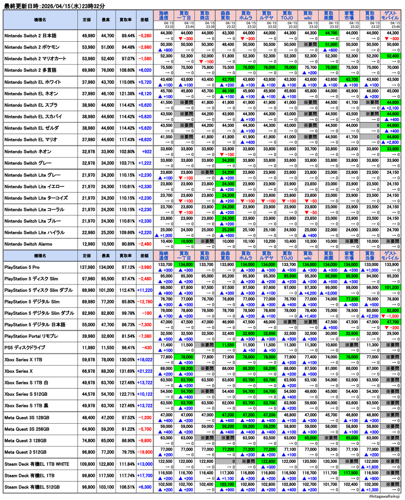Screen dimensions: 405x500
Task: Click green 44,700 買取楽園 cell in Switch 2 日本語 row
Action: pyautogui.click(x=329, y=33)
